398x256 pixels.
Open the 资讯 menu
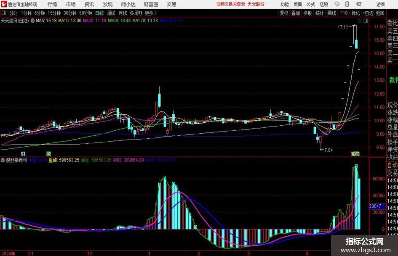pyautogui.click(x=89, y=4)
